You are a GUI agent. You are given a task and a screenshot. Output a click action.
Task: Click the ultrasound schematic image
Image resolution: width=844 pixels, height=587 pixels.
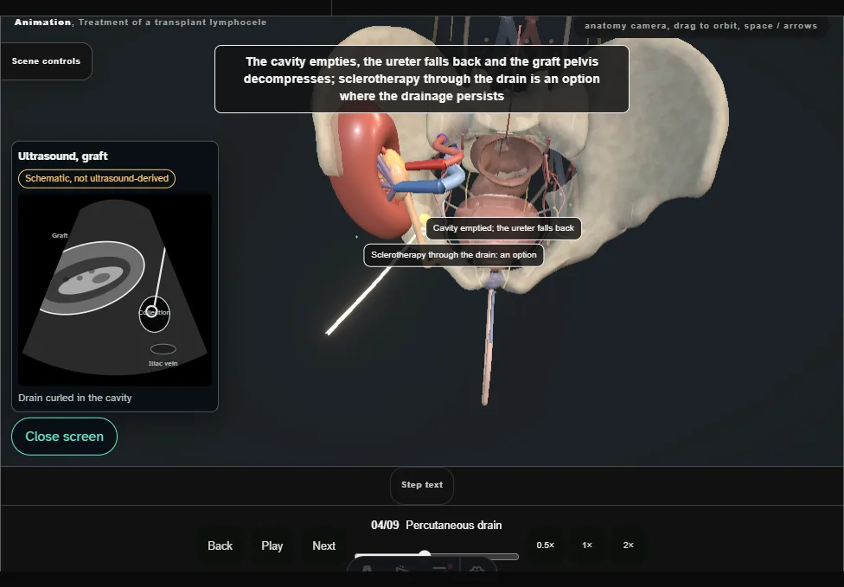tap(115, 289)
